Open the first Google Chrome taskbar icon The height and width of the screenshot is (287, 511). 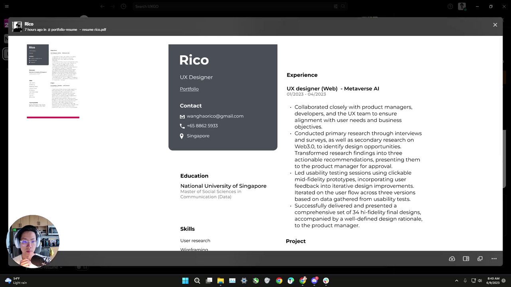pos(279,281)
